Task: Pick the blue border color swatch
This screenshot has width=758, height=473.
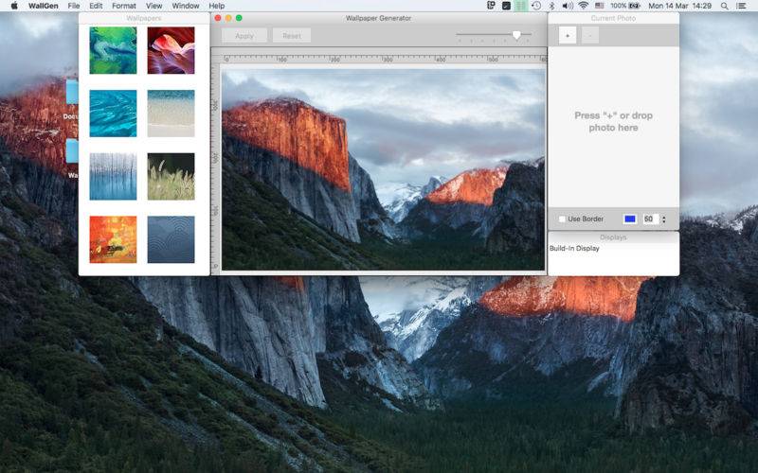Action: click(630, 219)
